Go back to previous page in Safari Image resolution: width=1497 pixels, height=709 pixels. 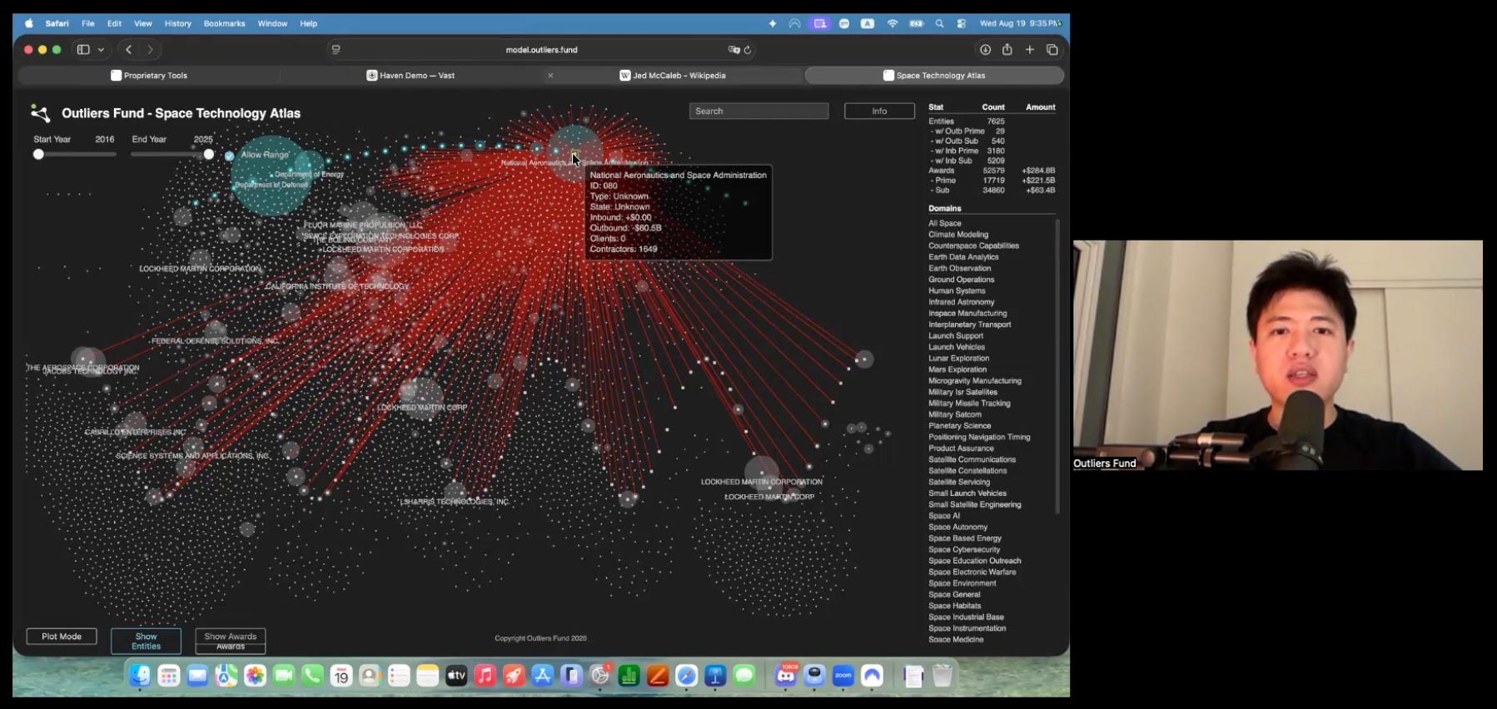(x=128, y=50)
